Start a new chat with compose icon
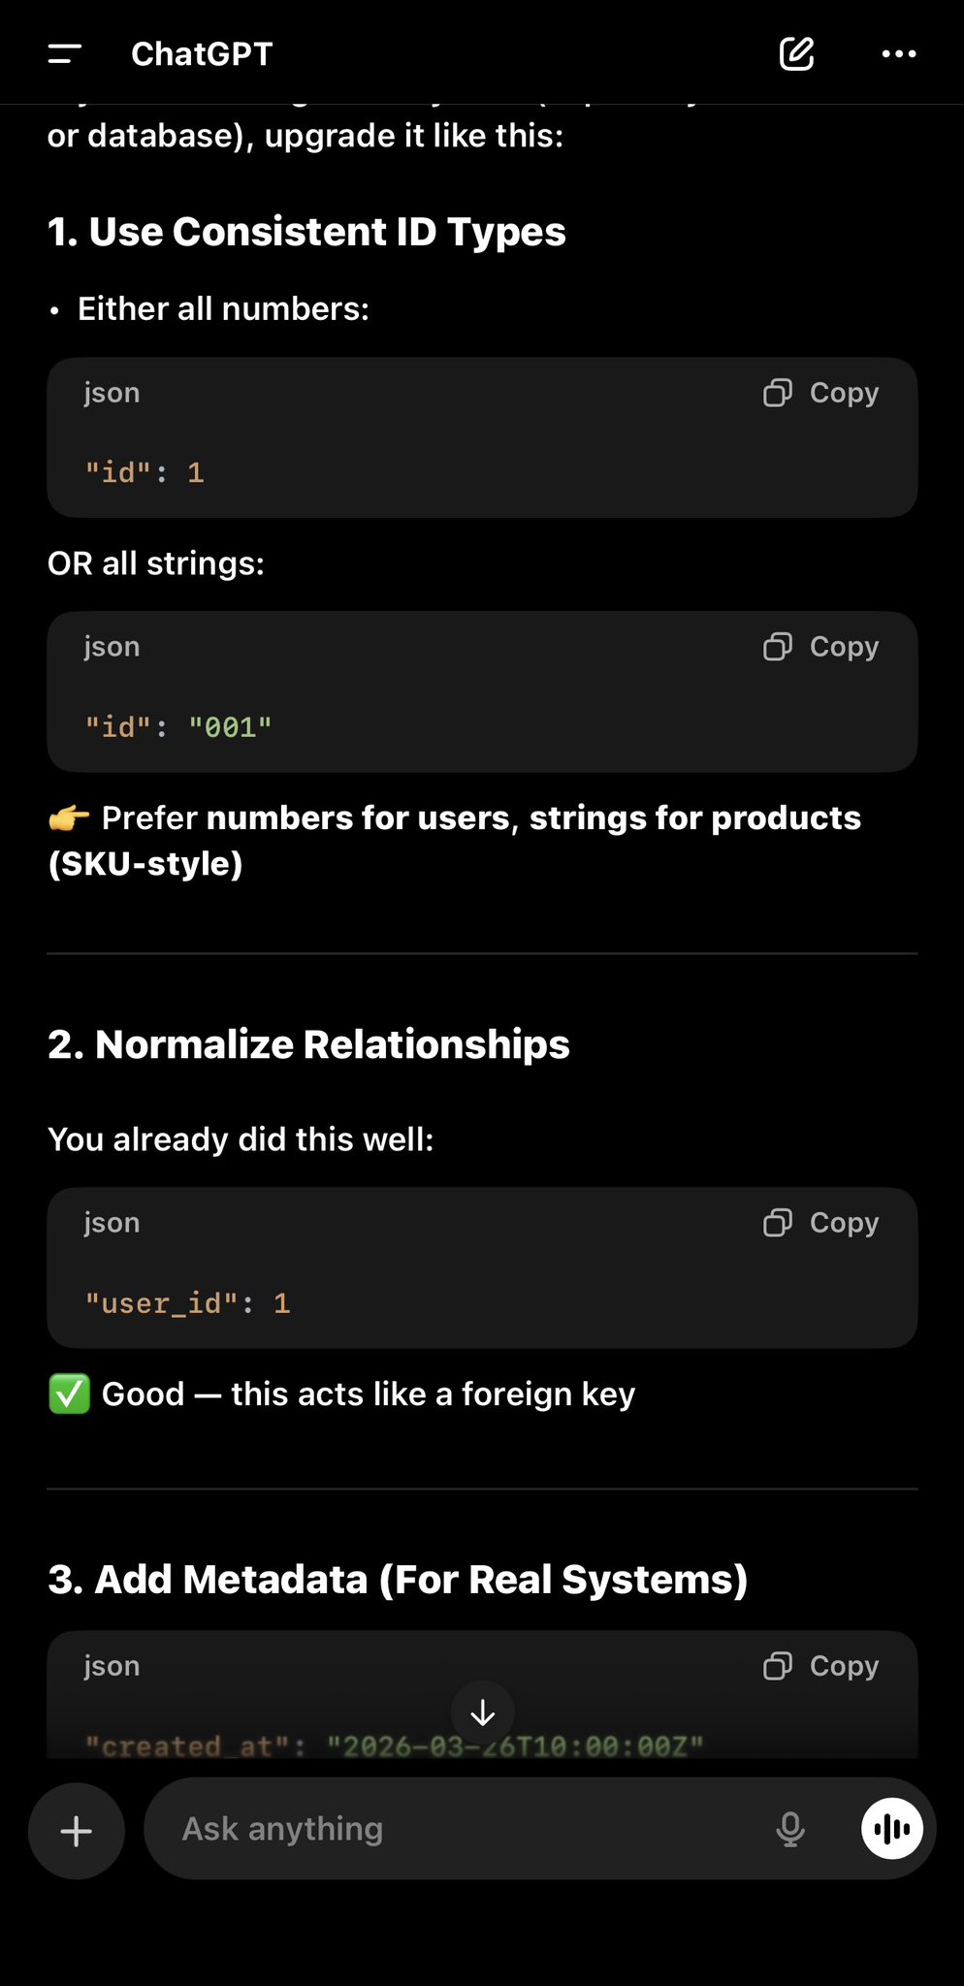This screenshot has width=964, height=1986. pos(796,54)
